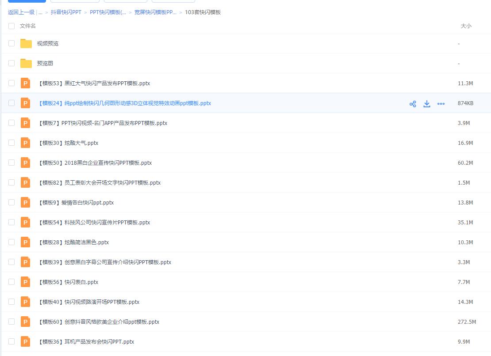Click 返回上一级 link

21,12
